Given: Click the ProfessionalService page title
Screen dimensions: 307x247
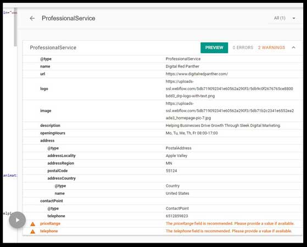Looking at the screenshot, I should tap(68, 18).
